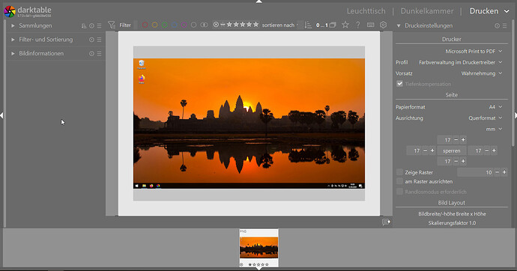Increase the top margin with plus
The height and width of the screenshot is (271, 517).
(463, 139)
